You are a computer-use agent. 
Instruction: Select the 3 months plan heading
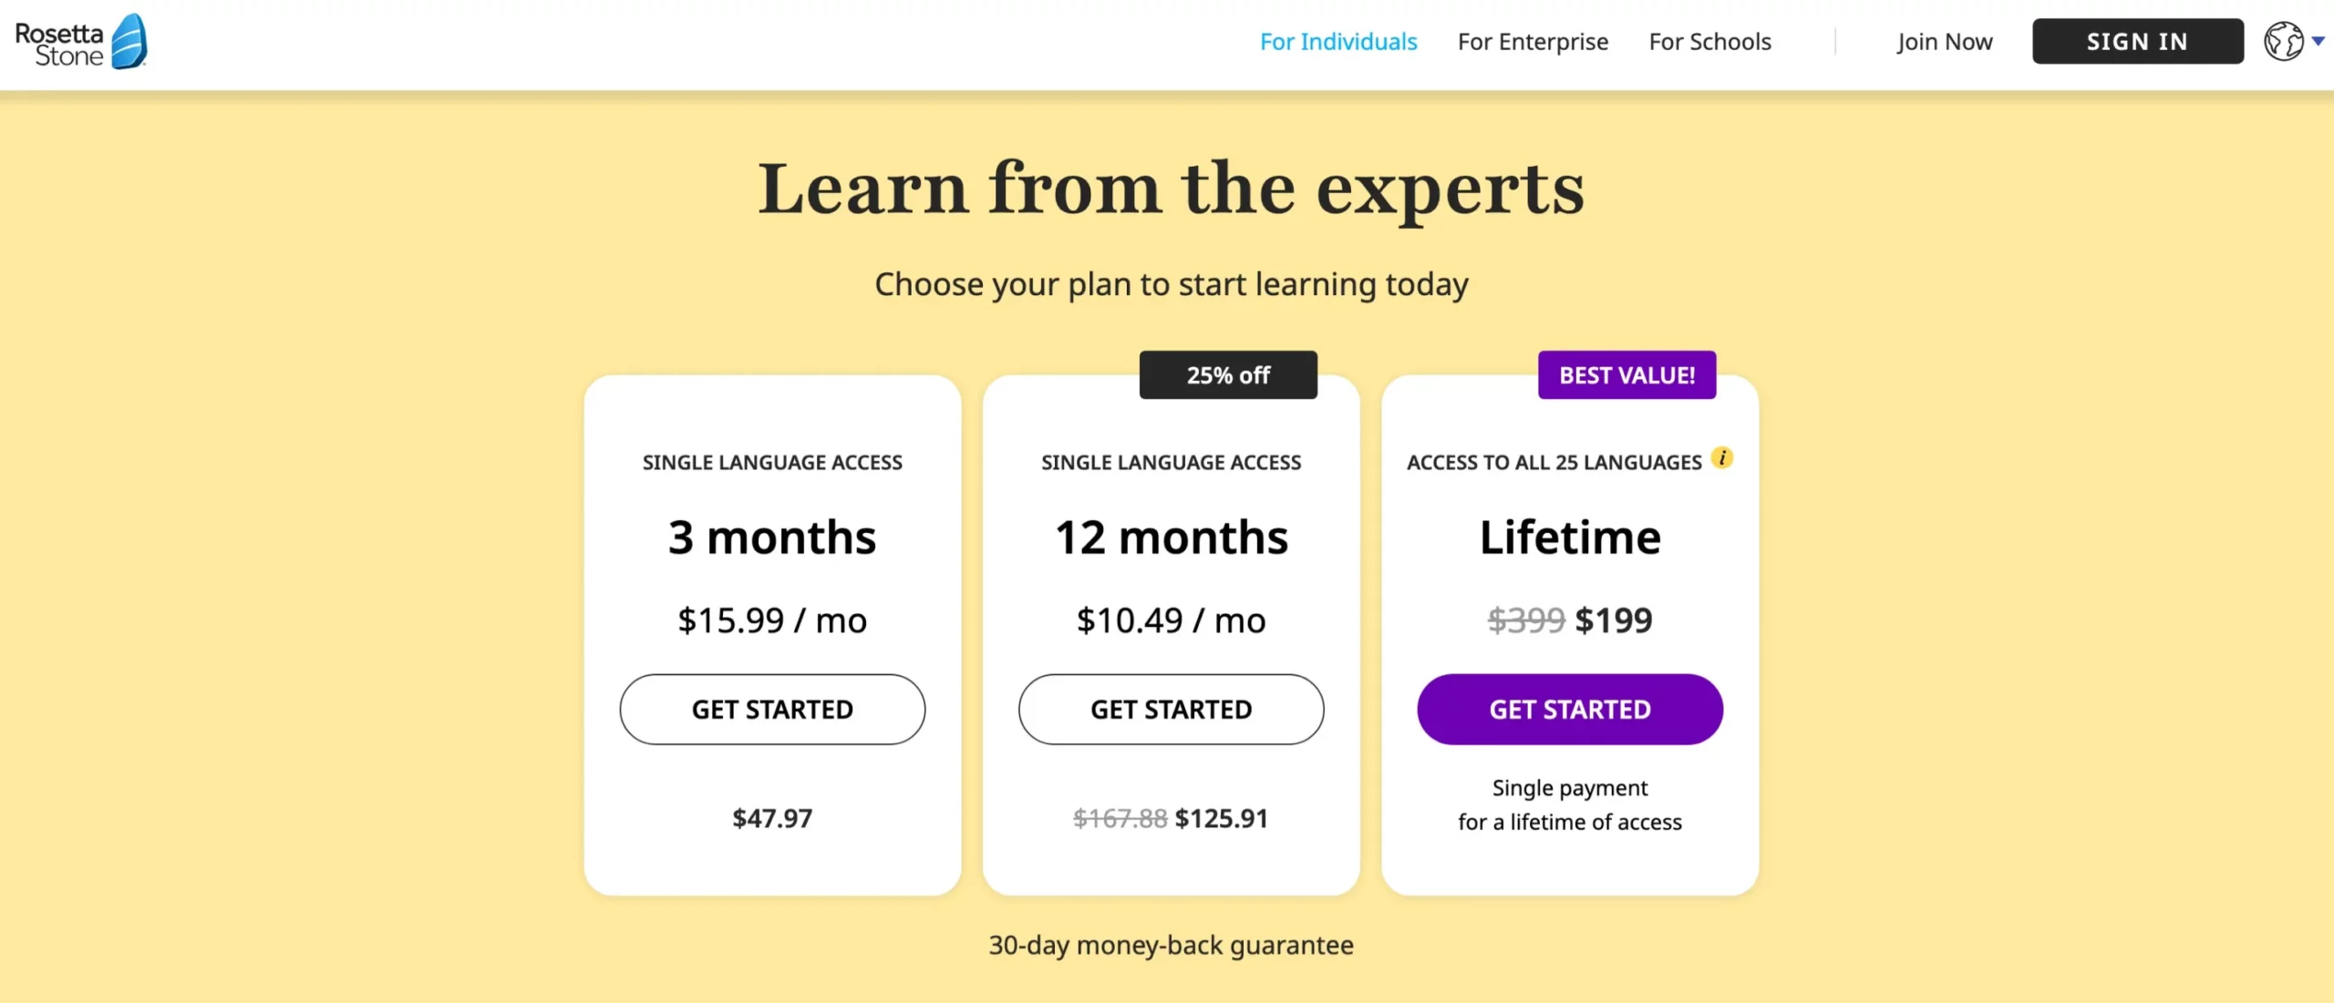(x=772, y=537)
